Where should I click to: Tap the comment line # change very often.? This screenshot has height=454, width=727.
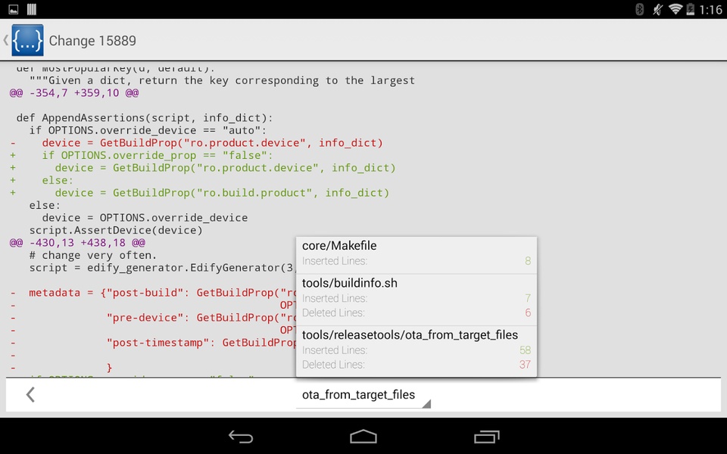tap(93, 255)
